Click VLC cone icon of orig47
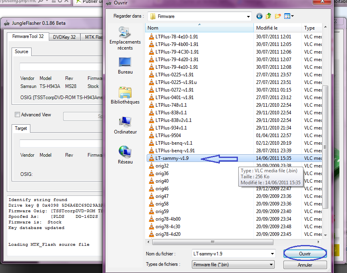Screen dimensions: 347x273 click(152, 196)
